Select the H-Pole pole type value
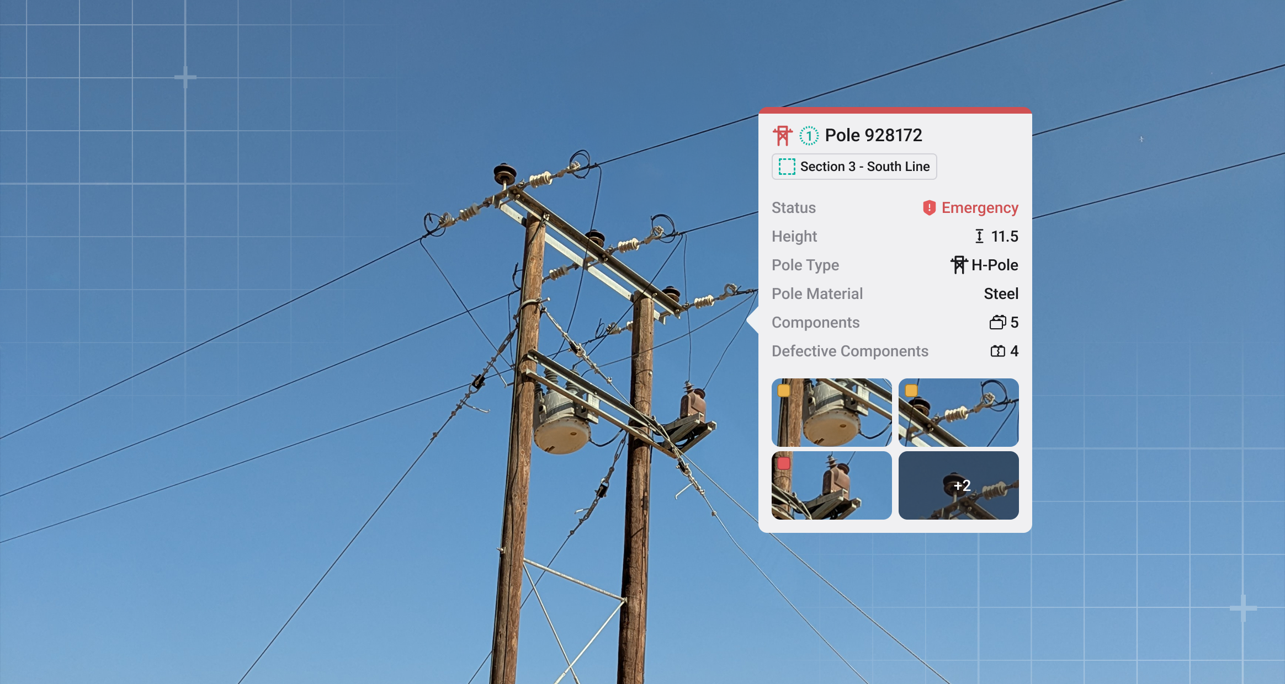The height and width of the screenshot is (684, 1285). (x=995, y=265)
